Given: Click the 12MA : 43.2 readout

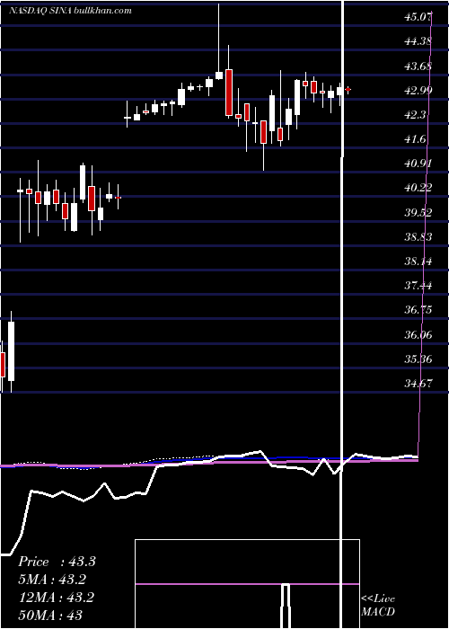Looking at the screenshot, I should click(56, 597).
